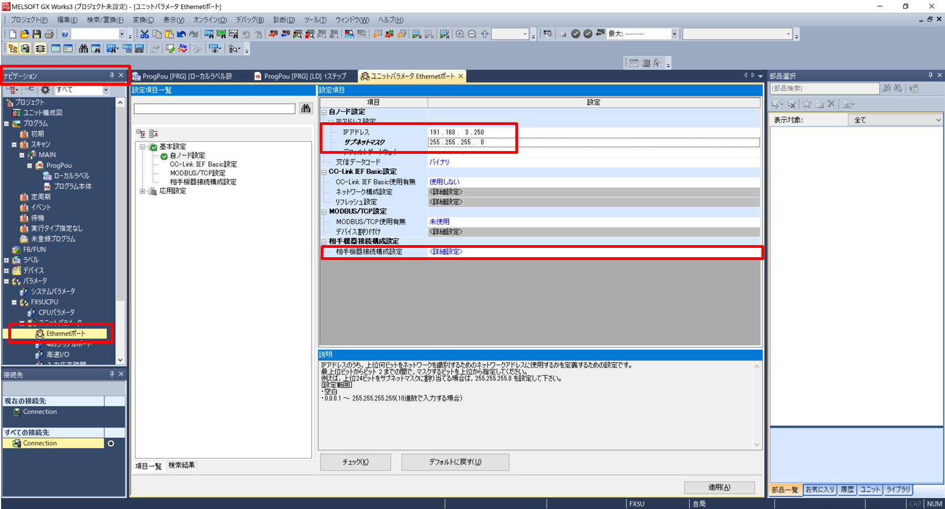The height and width of the screenshot is (509, 945).
Task: Open プロジェクト(P) menu
Action: 29,20
